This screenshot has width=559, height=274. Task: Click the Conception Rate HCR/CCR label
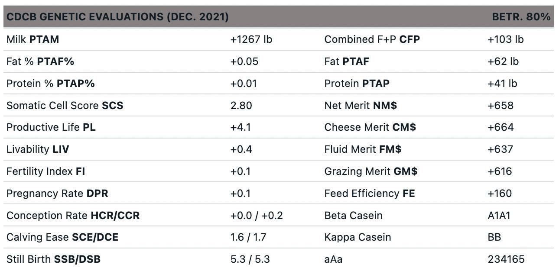[x=73, y=216]
